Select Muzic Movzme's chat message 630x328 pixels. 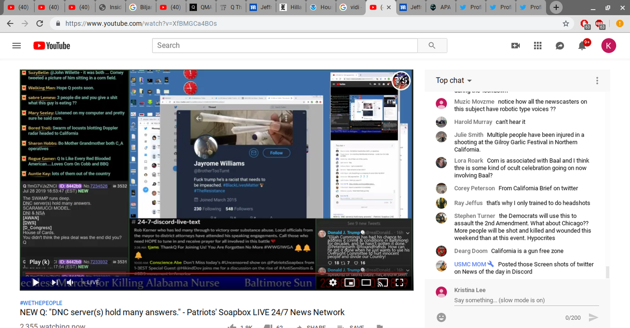coord(517,105)
